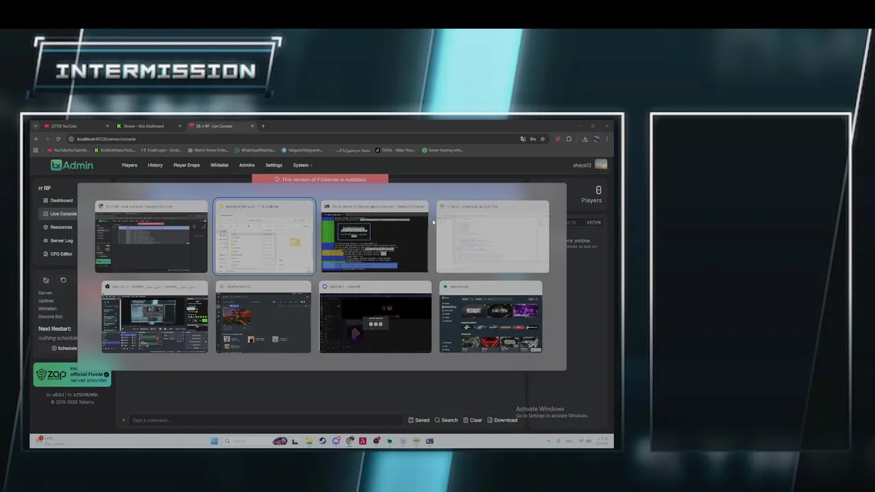Open the Players menu in txAdmin
Image resolution: width=875 pixels, height=492 pixels.
(x=129, y=165)
